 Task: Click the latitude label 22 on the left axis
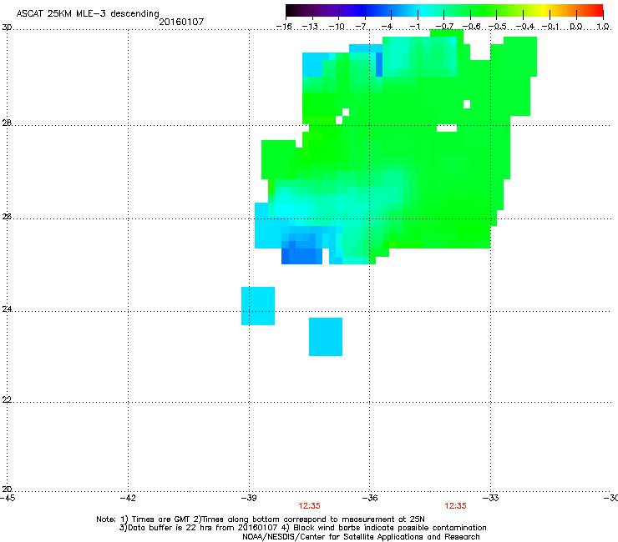pos(7,399)
